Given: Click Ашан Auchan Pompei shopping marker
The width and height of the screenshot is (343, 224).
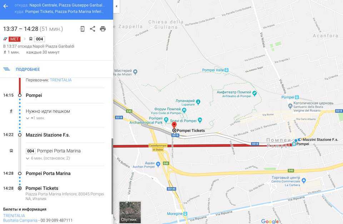Looking at the screenshot, I should click(158, 164).
